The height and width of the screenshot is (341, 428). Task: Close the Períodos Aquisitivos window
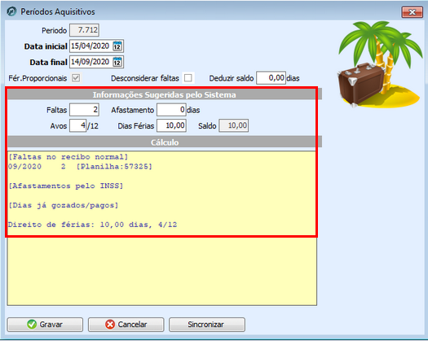413,12
